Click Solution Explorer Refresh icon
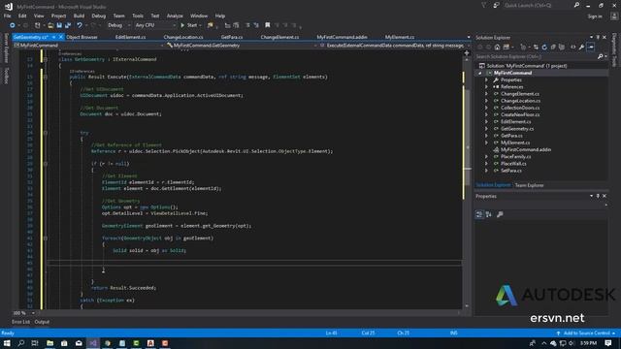This screenshot has height=349, width=621. click(544, 48)
